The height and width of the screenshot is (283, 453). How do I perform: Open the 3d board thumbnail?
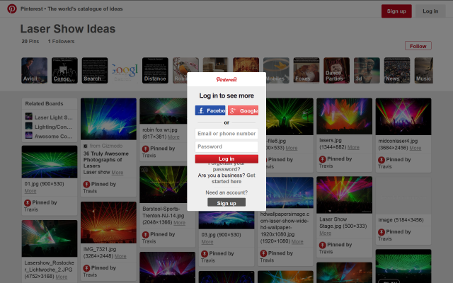pyautogui.click(x=367, y=71)
